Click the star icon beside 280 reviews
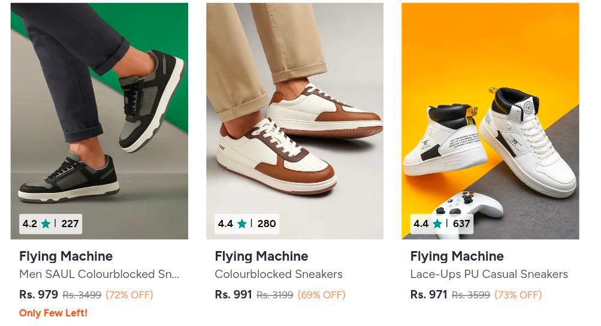The width and height of the screenshot is (601, 326). (x=241, y=224)
